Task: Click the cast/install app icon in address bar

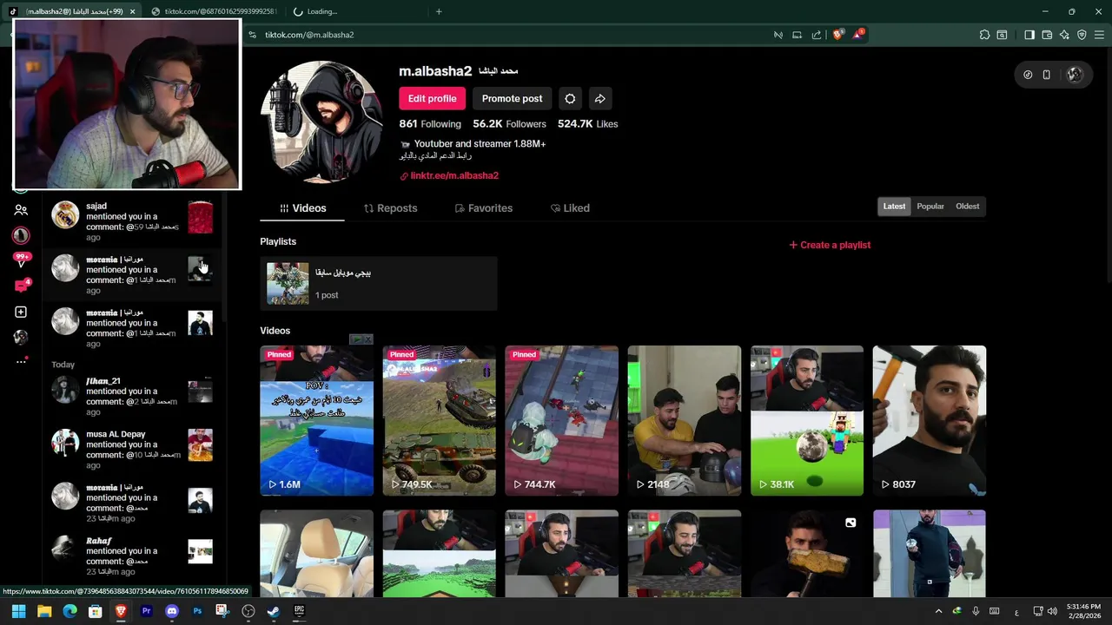Action: (x=797, y=35)
